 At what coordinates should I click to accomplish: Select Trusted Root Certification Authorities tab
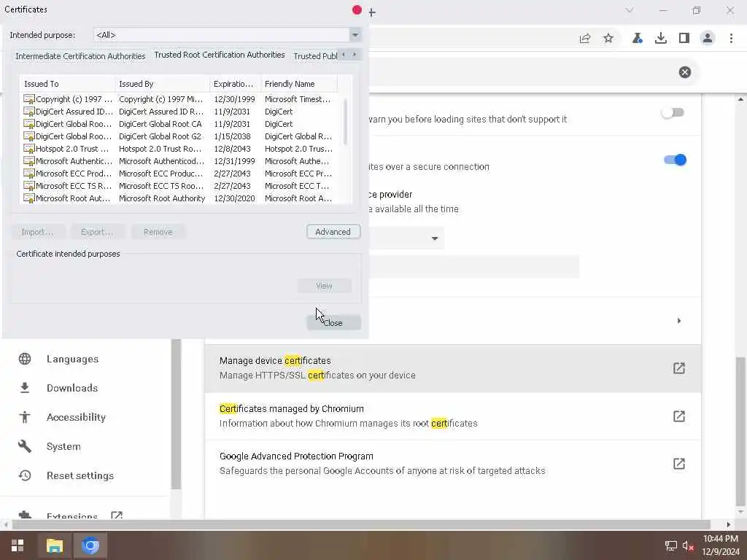220,55
